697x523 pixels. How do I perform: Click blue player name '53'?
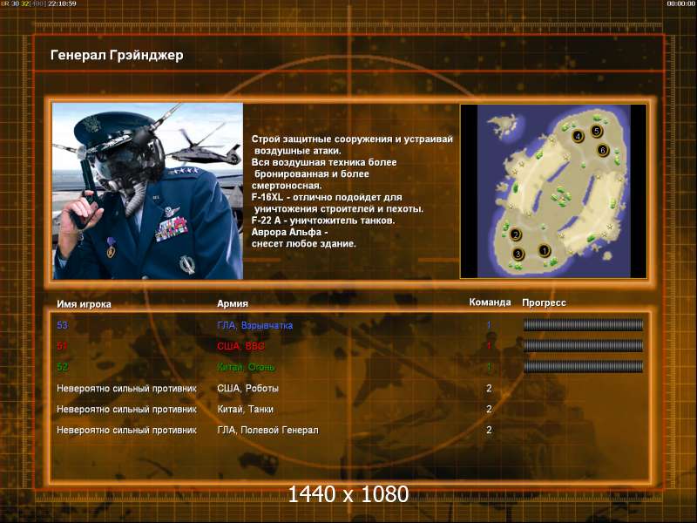[62, 325]
